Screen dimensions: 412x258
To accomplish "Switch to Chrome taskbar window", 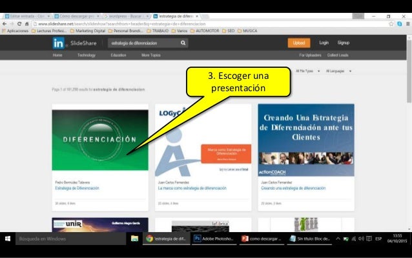I will tap(167, 239).
